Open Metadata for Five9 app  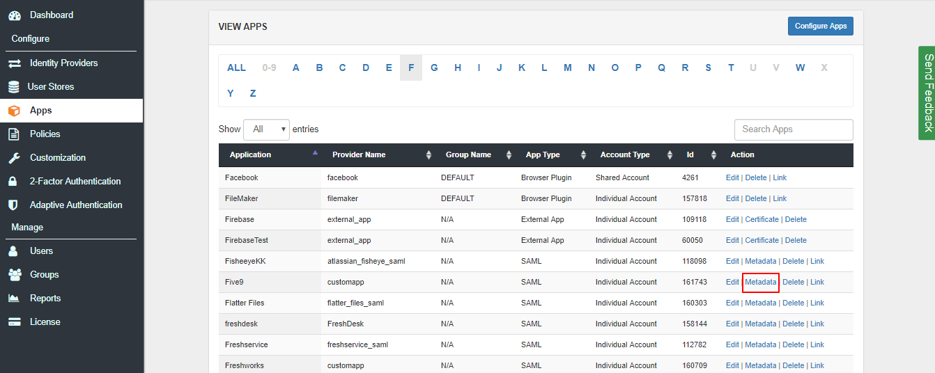[x=761, y=282]
